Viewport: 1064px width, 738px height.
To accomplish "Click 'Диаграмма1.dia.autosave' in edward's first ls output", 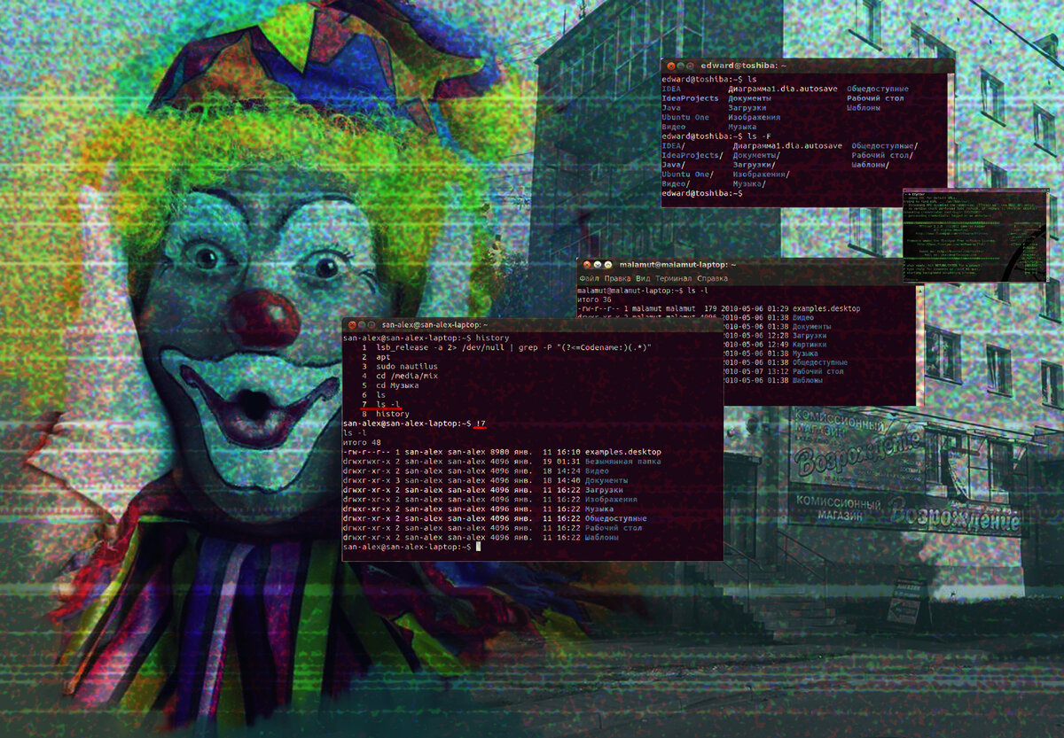I will tap(782, 89).
